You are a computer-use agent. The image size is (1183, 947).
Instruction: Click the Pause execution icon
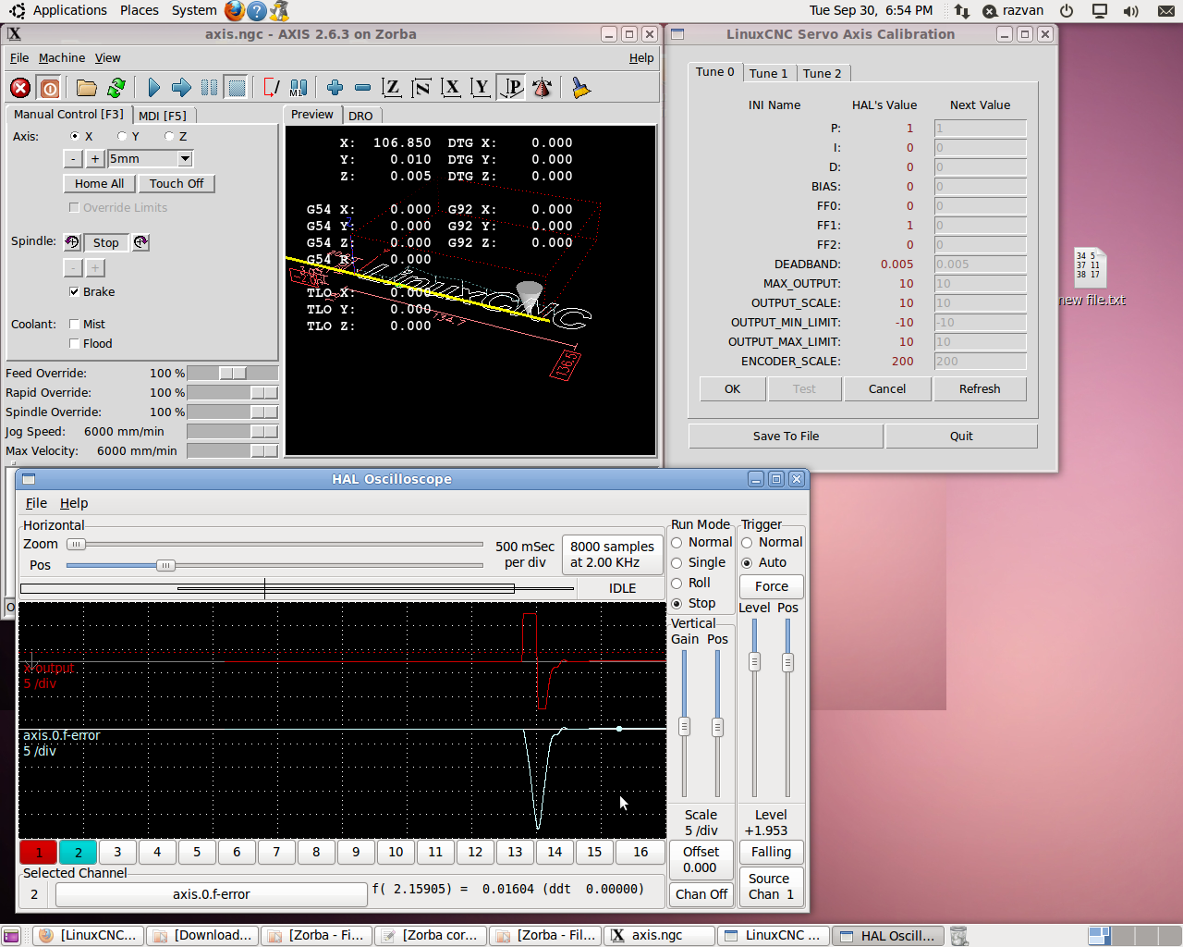209,88
